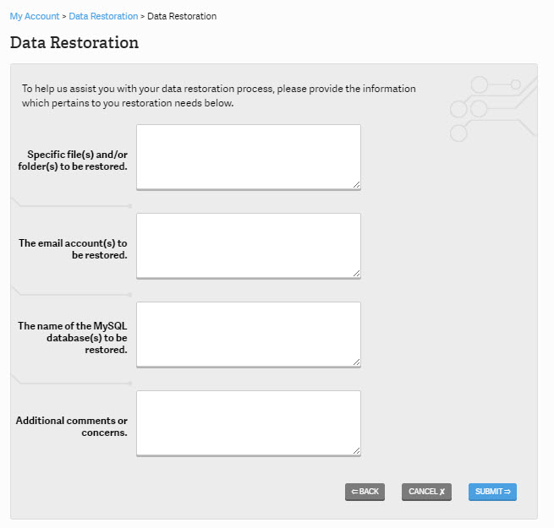This screenshot has width=554, height=528.
Task: Click resize handle of the files/folders text area
Action: click(x=356, y=184)
